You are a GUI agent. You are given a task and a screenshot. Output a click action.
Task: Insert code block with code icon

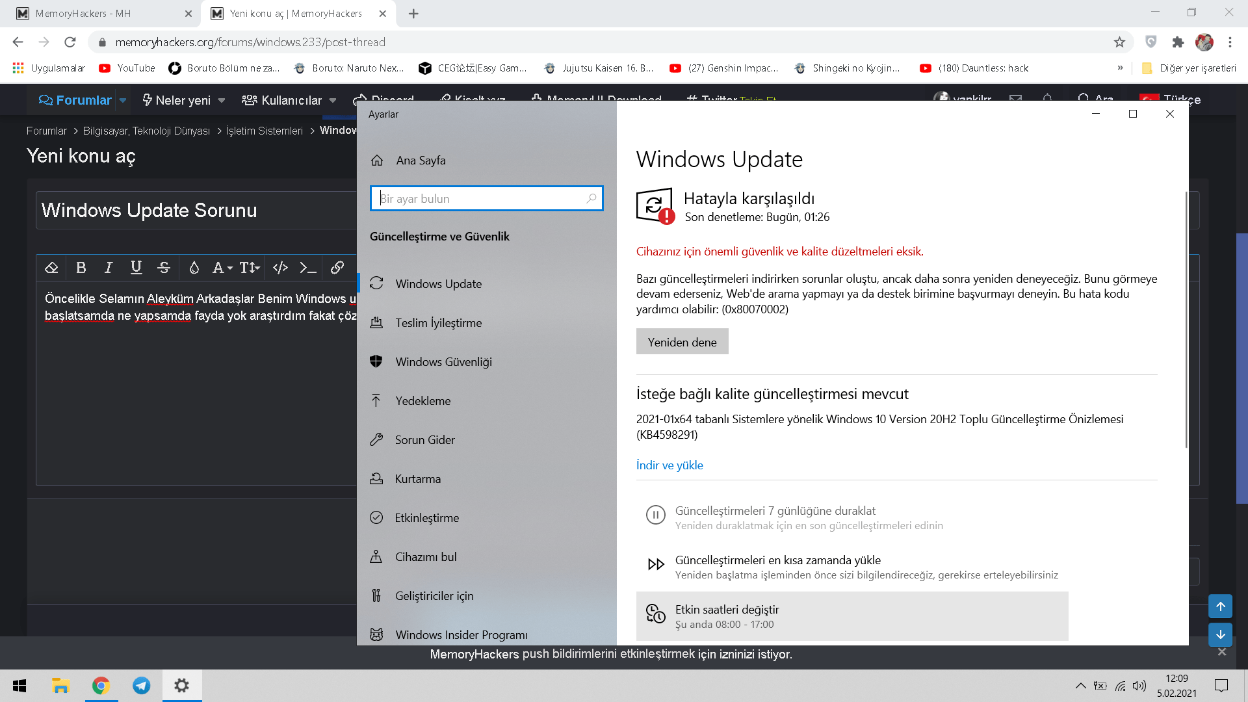[280, 267]
